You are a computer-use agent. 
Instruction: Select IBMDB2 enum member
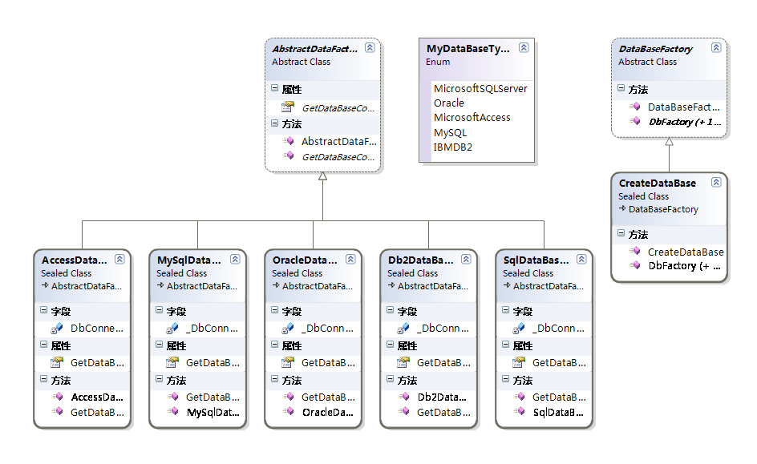click(x=453, y=147)
